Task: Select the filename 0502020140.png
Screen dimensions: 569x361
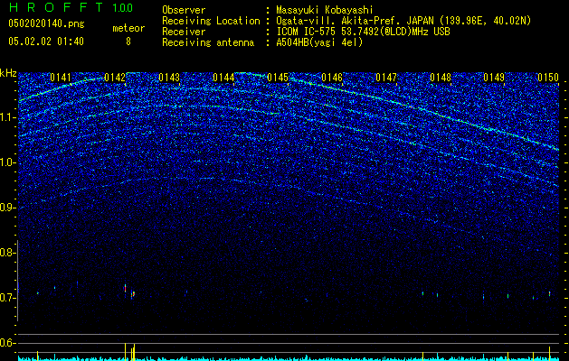Action: [x=46, y=24]
